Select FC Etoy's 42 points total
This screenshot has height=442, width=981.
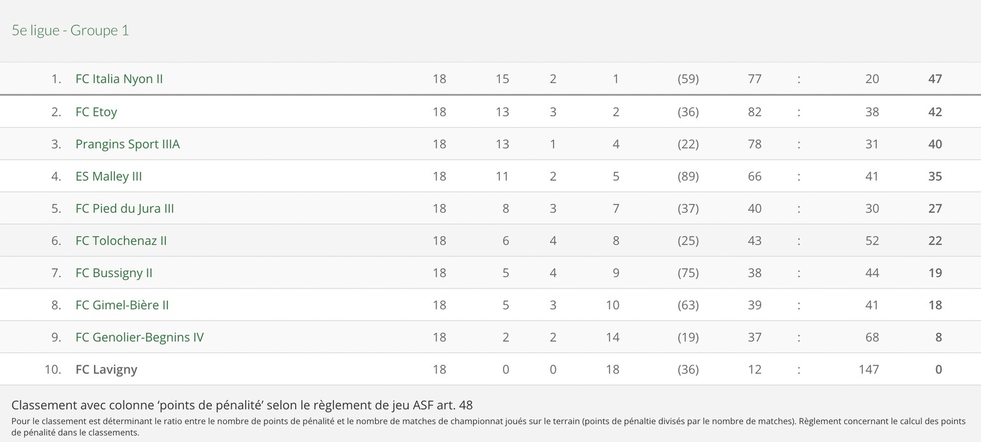[x=935, y=112]
